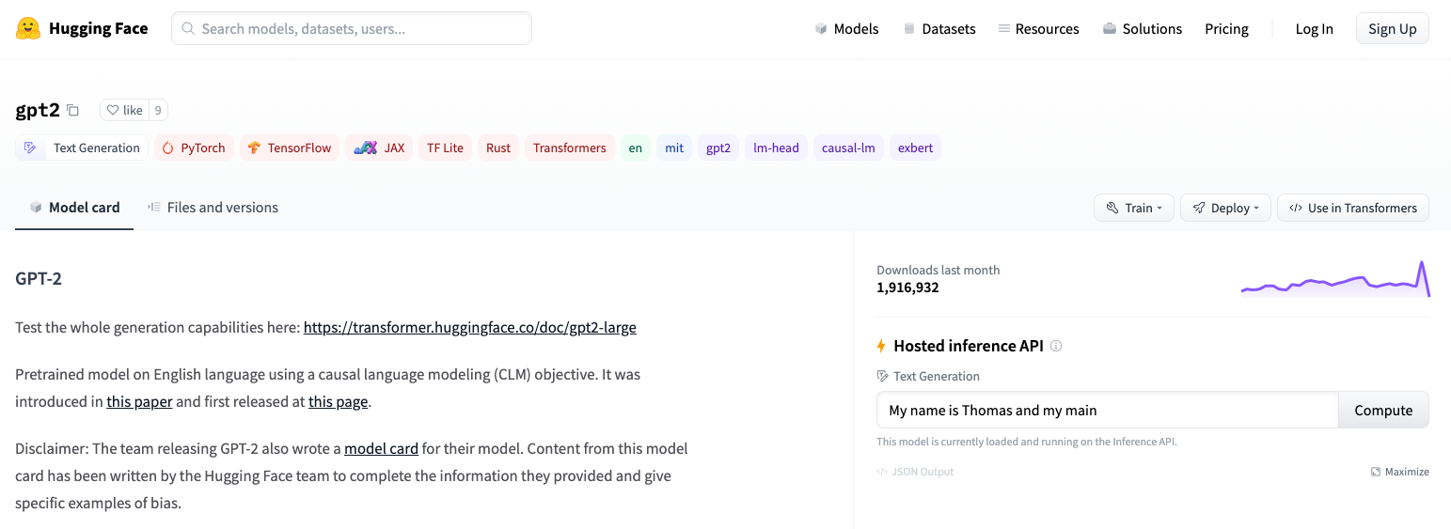Click the Hosted inference API info icon

(1056, 346)
